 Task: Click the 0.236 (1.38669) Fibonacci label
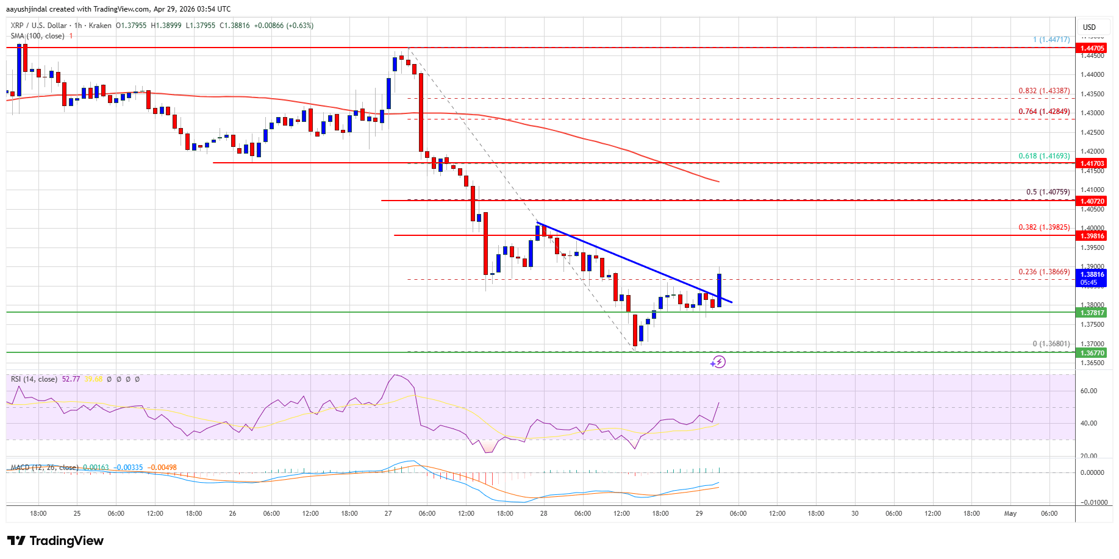tap(1043, 272)
